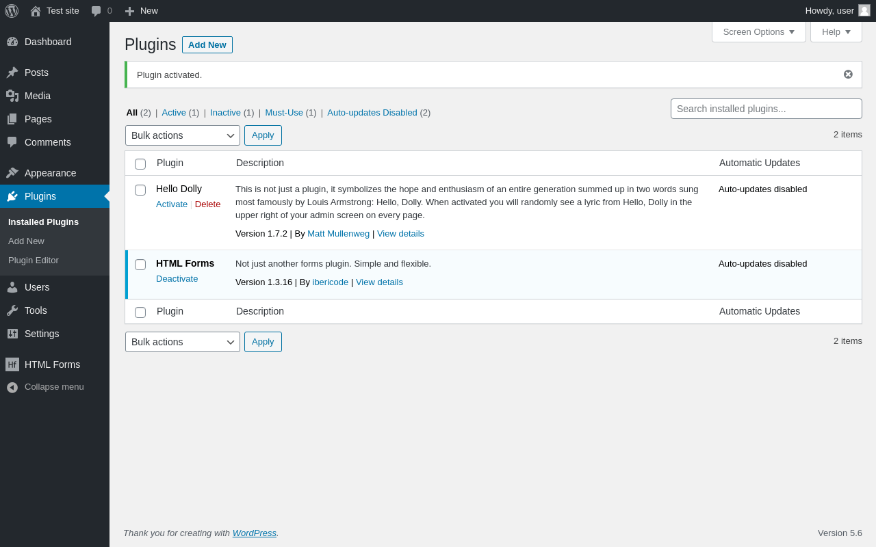This screenshot has width=876, height=547.
Task: Open Matt Mullenweg author link
Action: tap(338, 234)
